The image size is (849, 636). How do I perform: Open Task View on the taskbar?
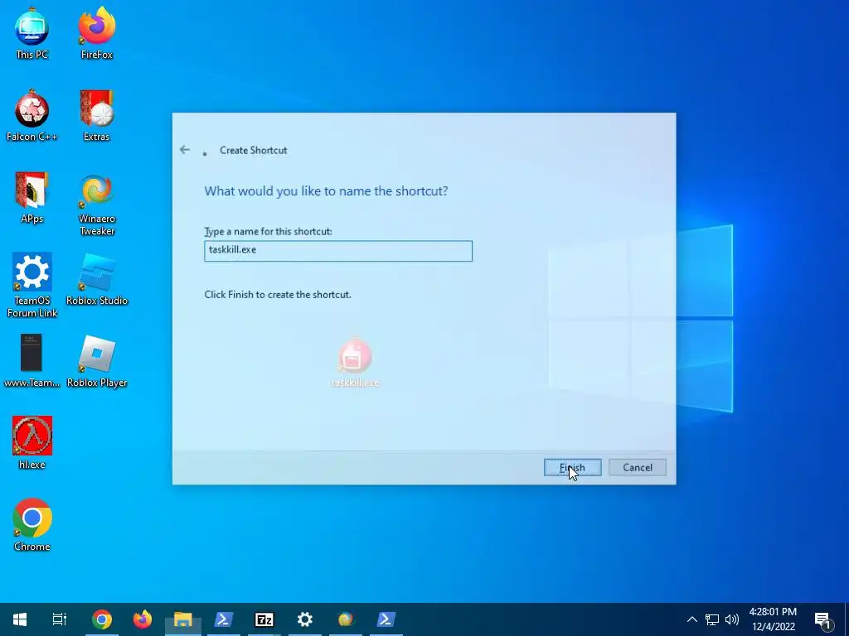coord(60,619)
